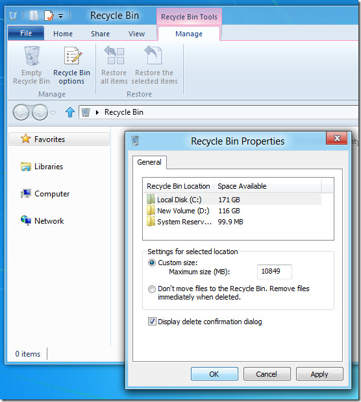
Task: Select Don't move files to Recycle Bin option
Action: coord(152,289)
